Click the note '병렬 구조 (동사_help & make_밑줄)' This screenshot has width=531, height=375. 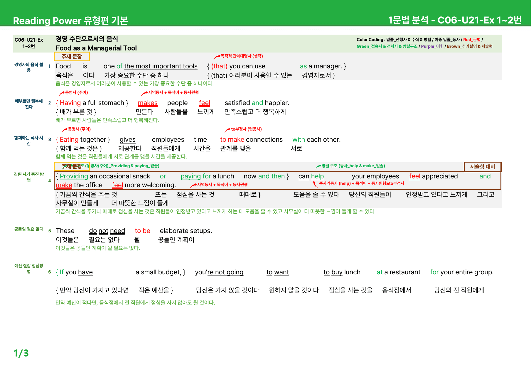353,166
